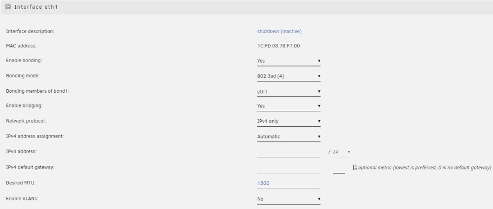Open the Enable bonding dropdown
The width and height of the screenshot is (493, 209).
288,61
